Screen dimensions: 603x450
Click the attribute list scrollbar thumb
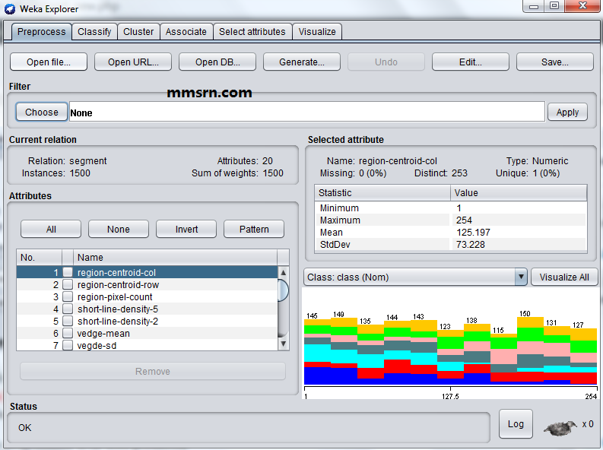point(283,290)
